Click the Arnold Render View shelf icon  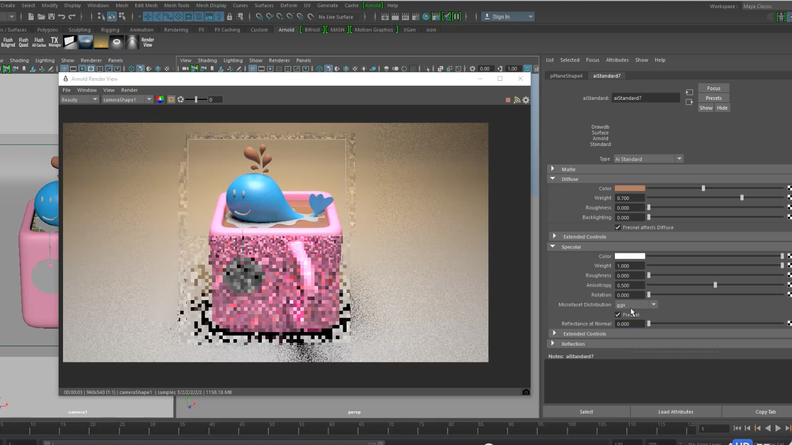(x=147, y=42)
